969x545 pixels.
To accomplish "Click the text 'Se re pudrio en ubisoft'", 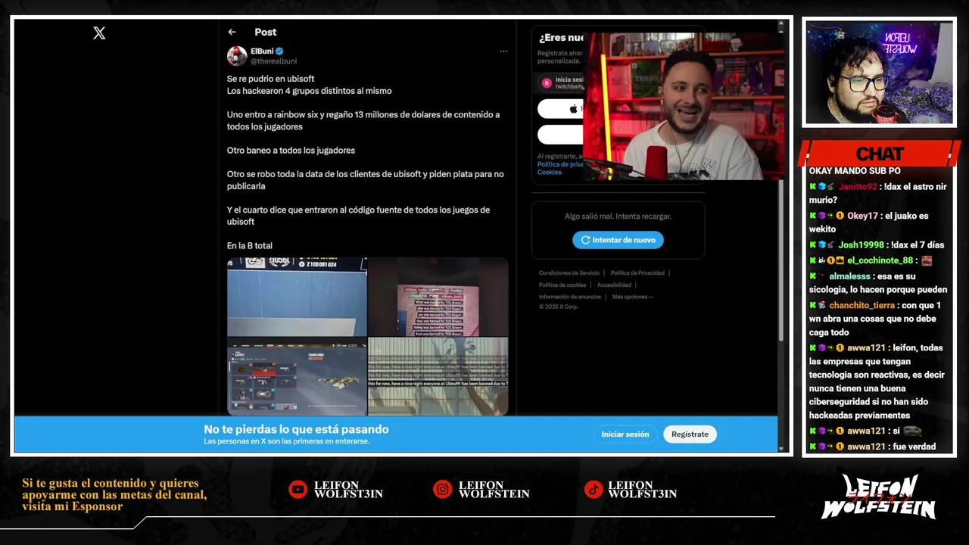I will (x=270, y=79).
